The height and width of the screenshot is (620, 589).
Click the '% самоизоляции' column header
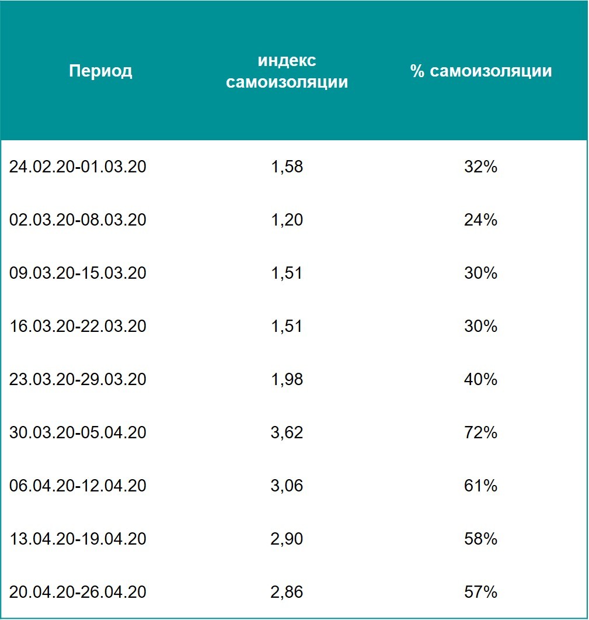[x=481, y=71]
